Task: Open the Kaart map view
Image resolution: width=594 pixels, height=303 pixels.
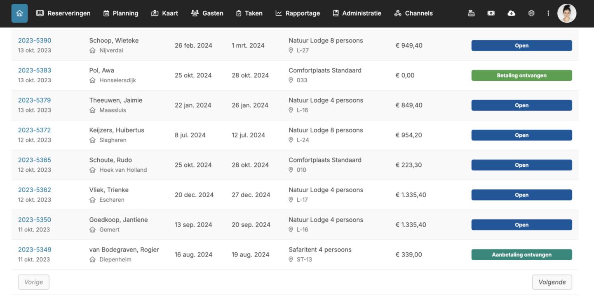Action: [x=164, y=13]
